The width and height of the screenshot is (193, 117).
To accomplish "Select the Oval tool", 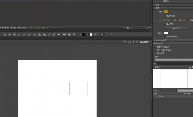I will coord(10,35).
